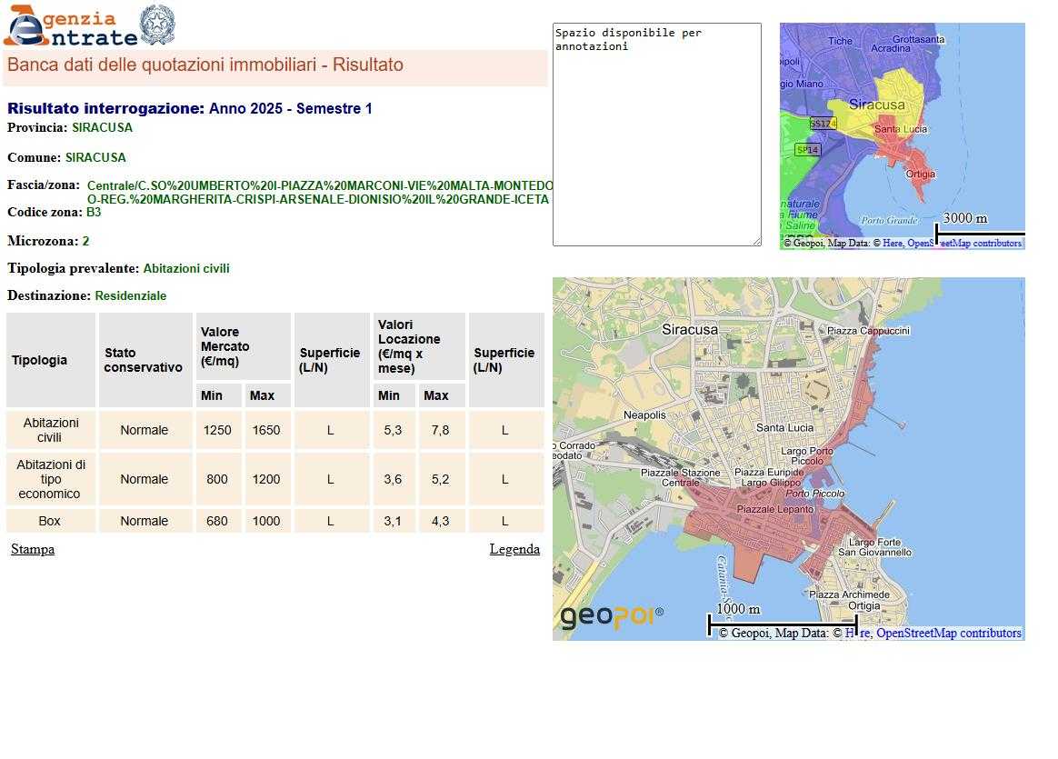Click Neapolis area on the large map

tap(644, 415)
